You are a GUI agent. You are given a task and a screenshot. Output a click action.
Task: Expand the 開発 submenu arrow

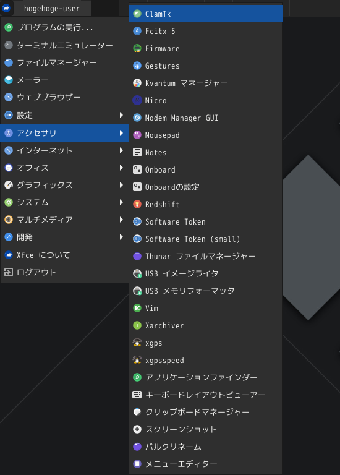[x=121, y=237]
